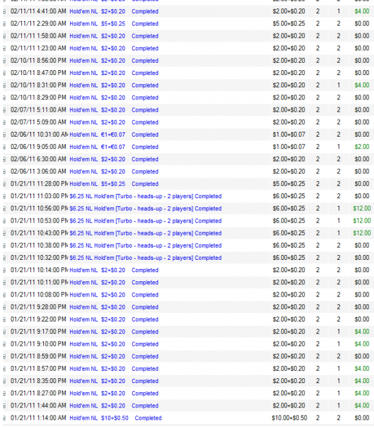Expand the 02/11/11 1:58:00 AM tournament row
374x427 pixels.
(x=4, y=36)
